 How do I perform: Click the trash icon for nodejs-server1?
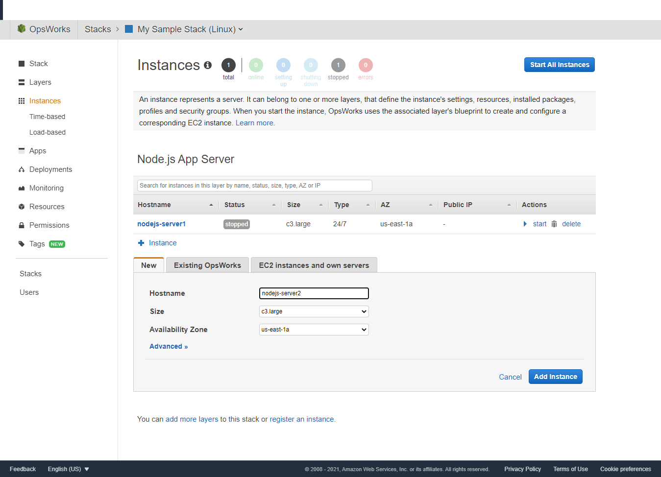(x=554, y=224)
